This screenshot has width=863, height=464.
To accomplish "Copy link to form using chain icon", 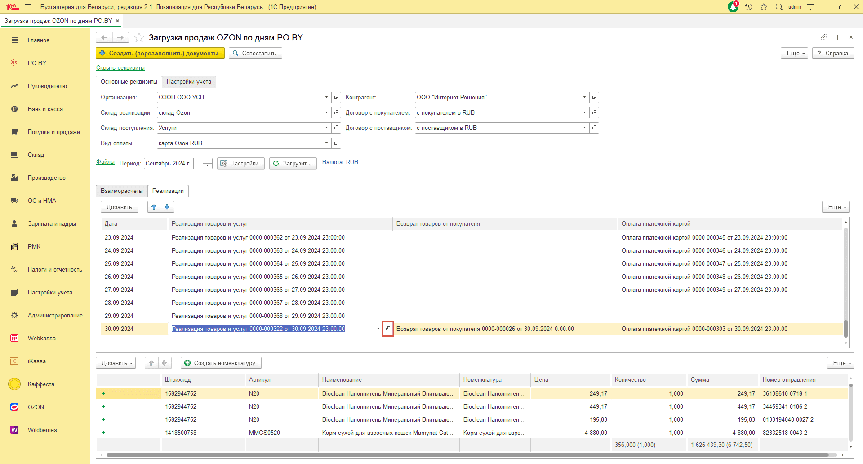I will pos(824,37).
